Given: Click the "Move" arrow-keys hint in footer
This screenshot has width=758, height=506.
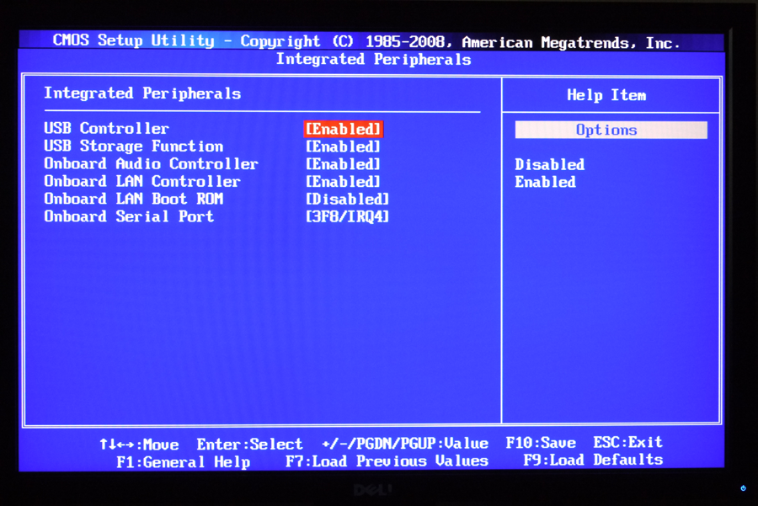Looking at the screenshot, I should 139,445.
